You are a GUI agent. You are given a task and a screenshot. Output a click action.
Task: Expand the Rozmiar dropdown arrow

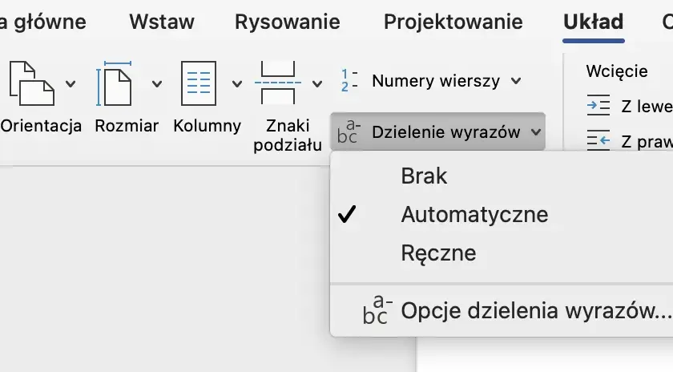coord(157,83)
